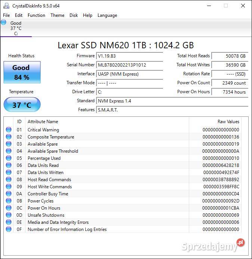Click status orb for Data Units Written row
Viewport: 252px width, 259px height.
9,172
